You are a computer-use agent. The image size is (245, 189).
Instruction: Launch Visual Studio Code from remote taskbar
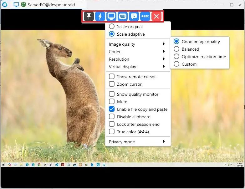click(x=57, y=165)
